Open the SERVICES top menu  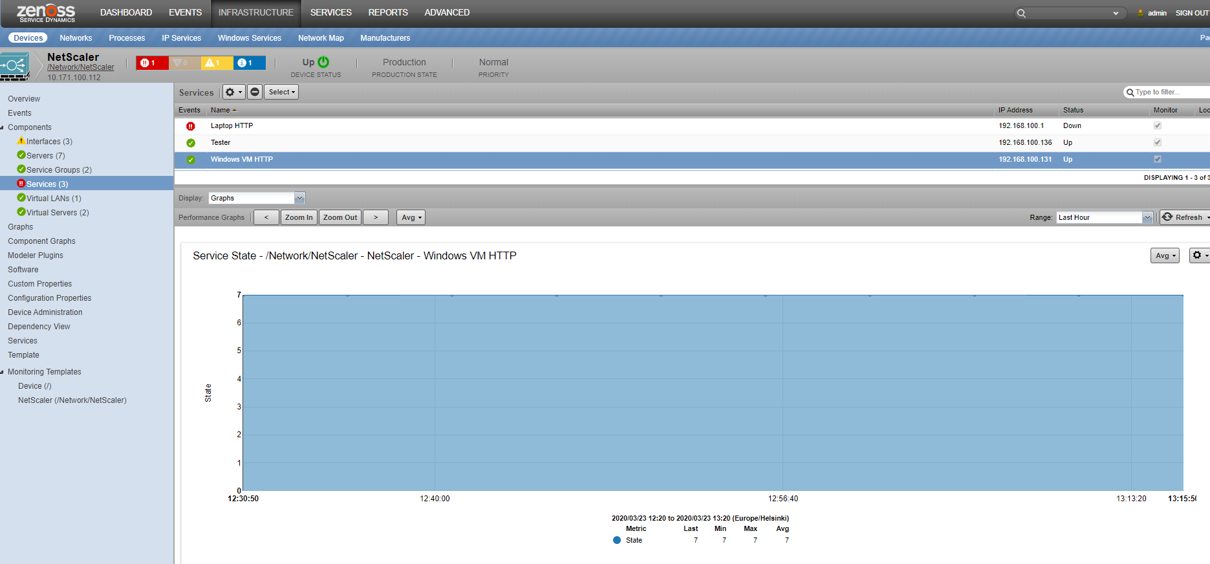click(331, 13)
